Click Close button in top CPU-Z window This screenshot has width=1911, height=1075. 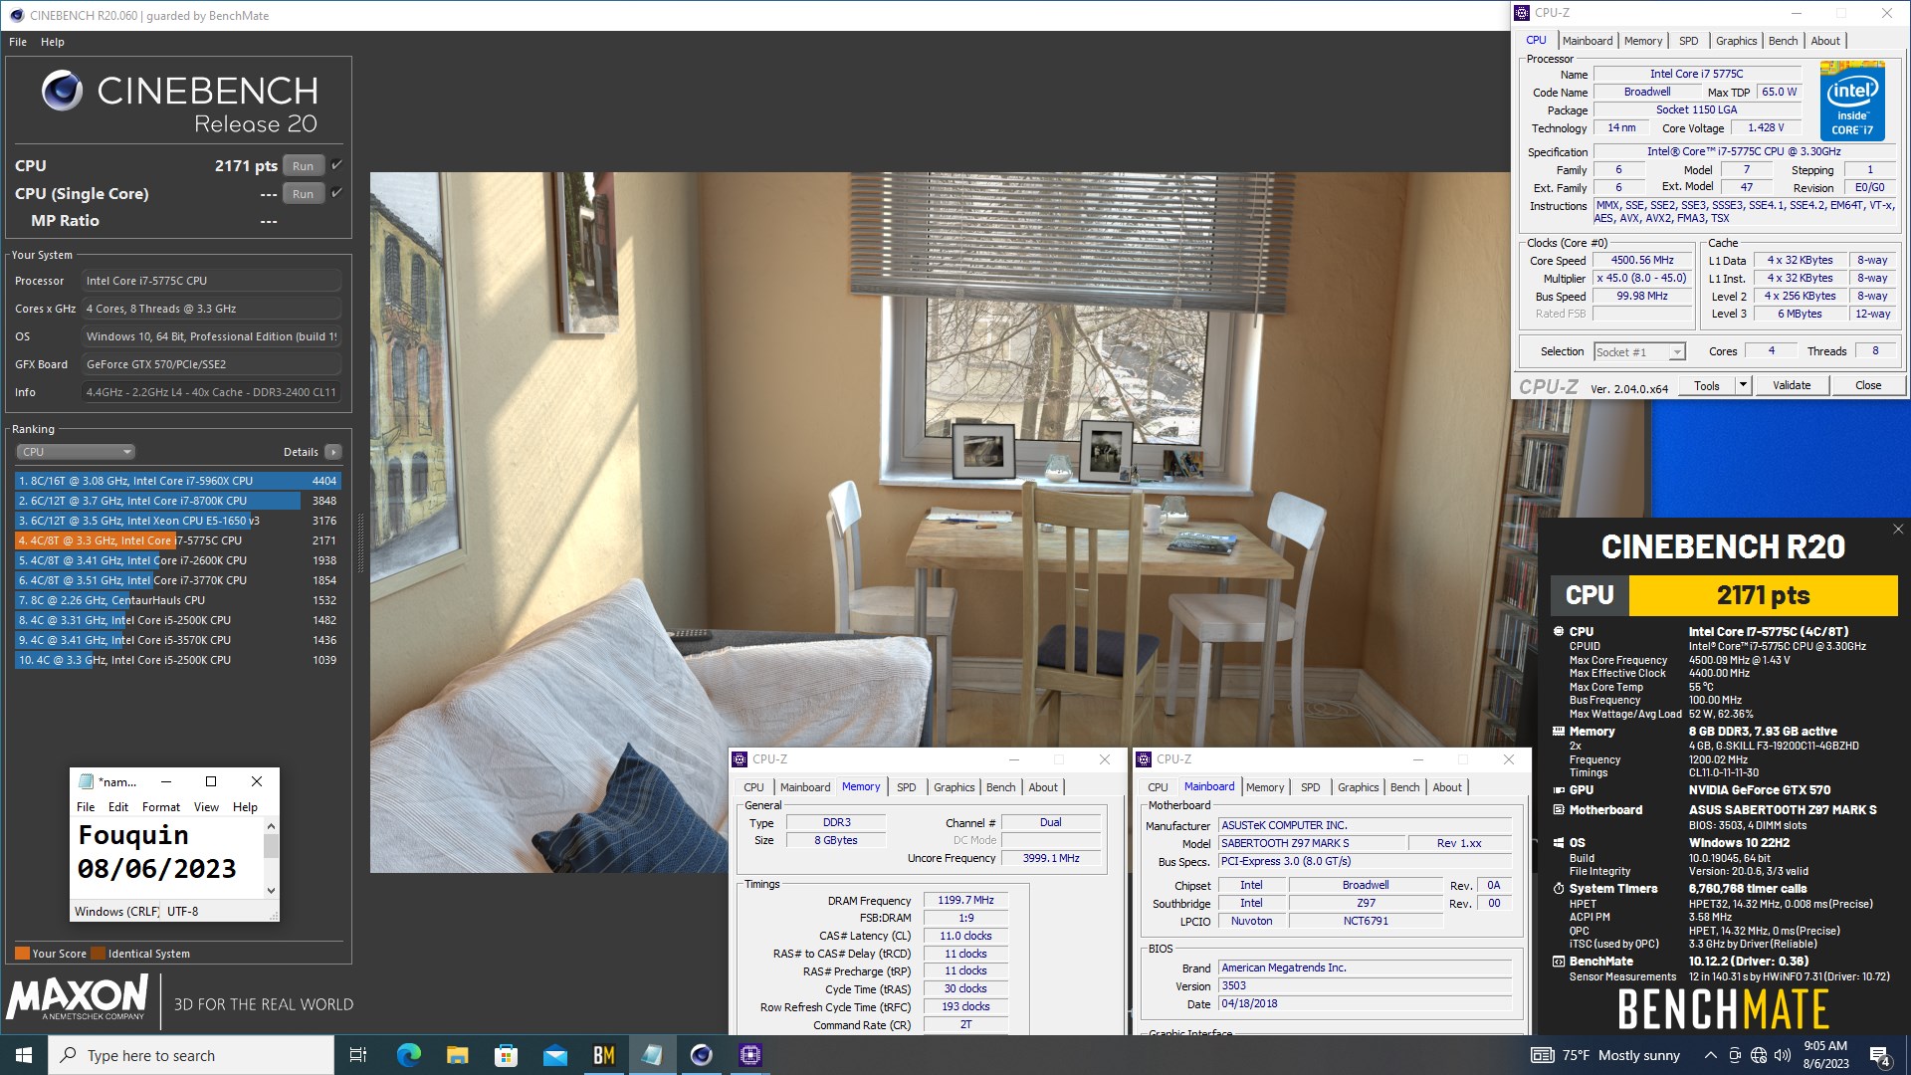click(x=1868, y=385)
